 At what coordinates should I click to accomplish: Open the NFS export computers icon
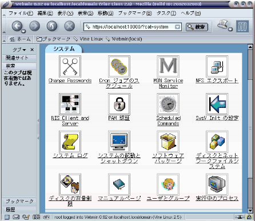(217, 66)
